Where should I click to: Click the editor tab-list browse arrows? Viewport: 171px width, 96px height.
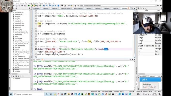coord(132,8)
